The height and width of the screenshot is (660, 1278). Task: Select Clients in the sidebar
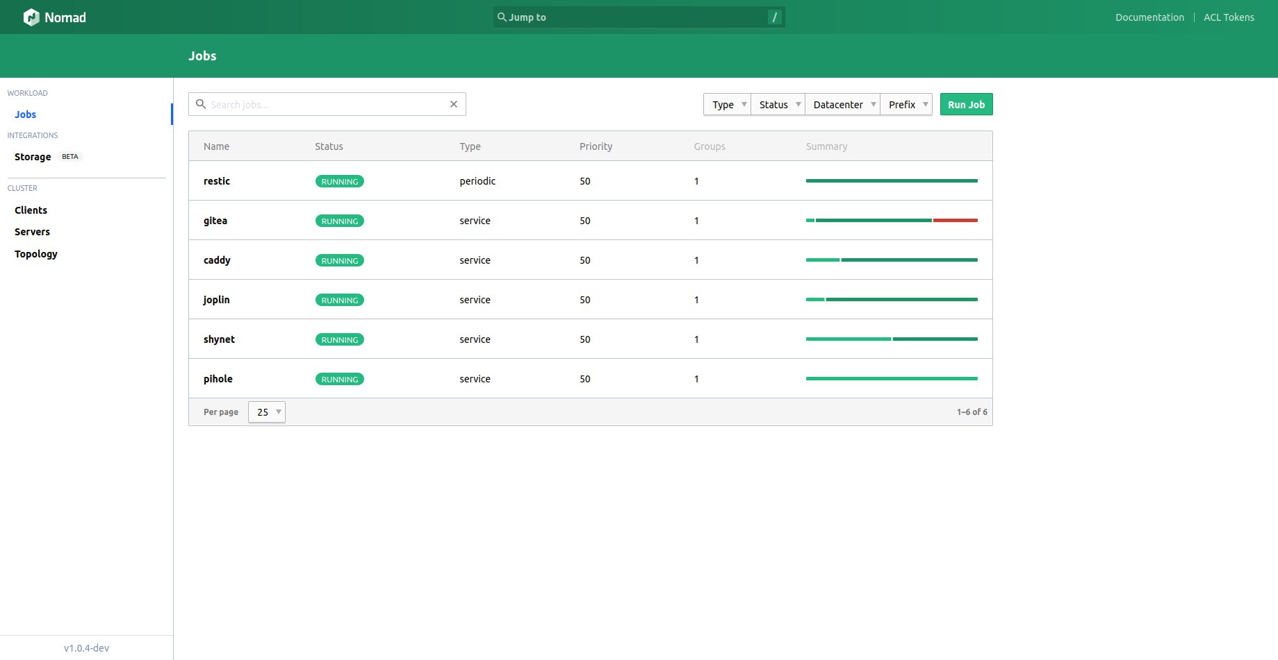tap(31, 210)
